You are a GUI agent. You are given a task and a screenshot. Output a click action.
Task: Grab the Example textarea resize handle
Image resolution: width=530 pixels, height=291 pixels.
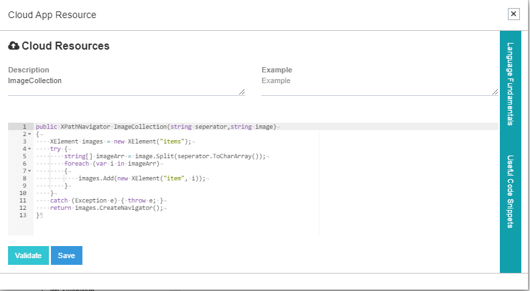click(x=495, y=92)
